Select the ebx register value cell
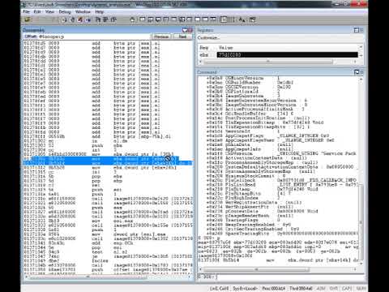This screenshot has width=389, height=292. 287,55
